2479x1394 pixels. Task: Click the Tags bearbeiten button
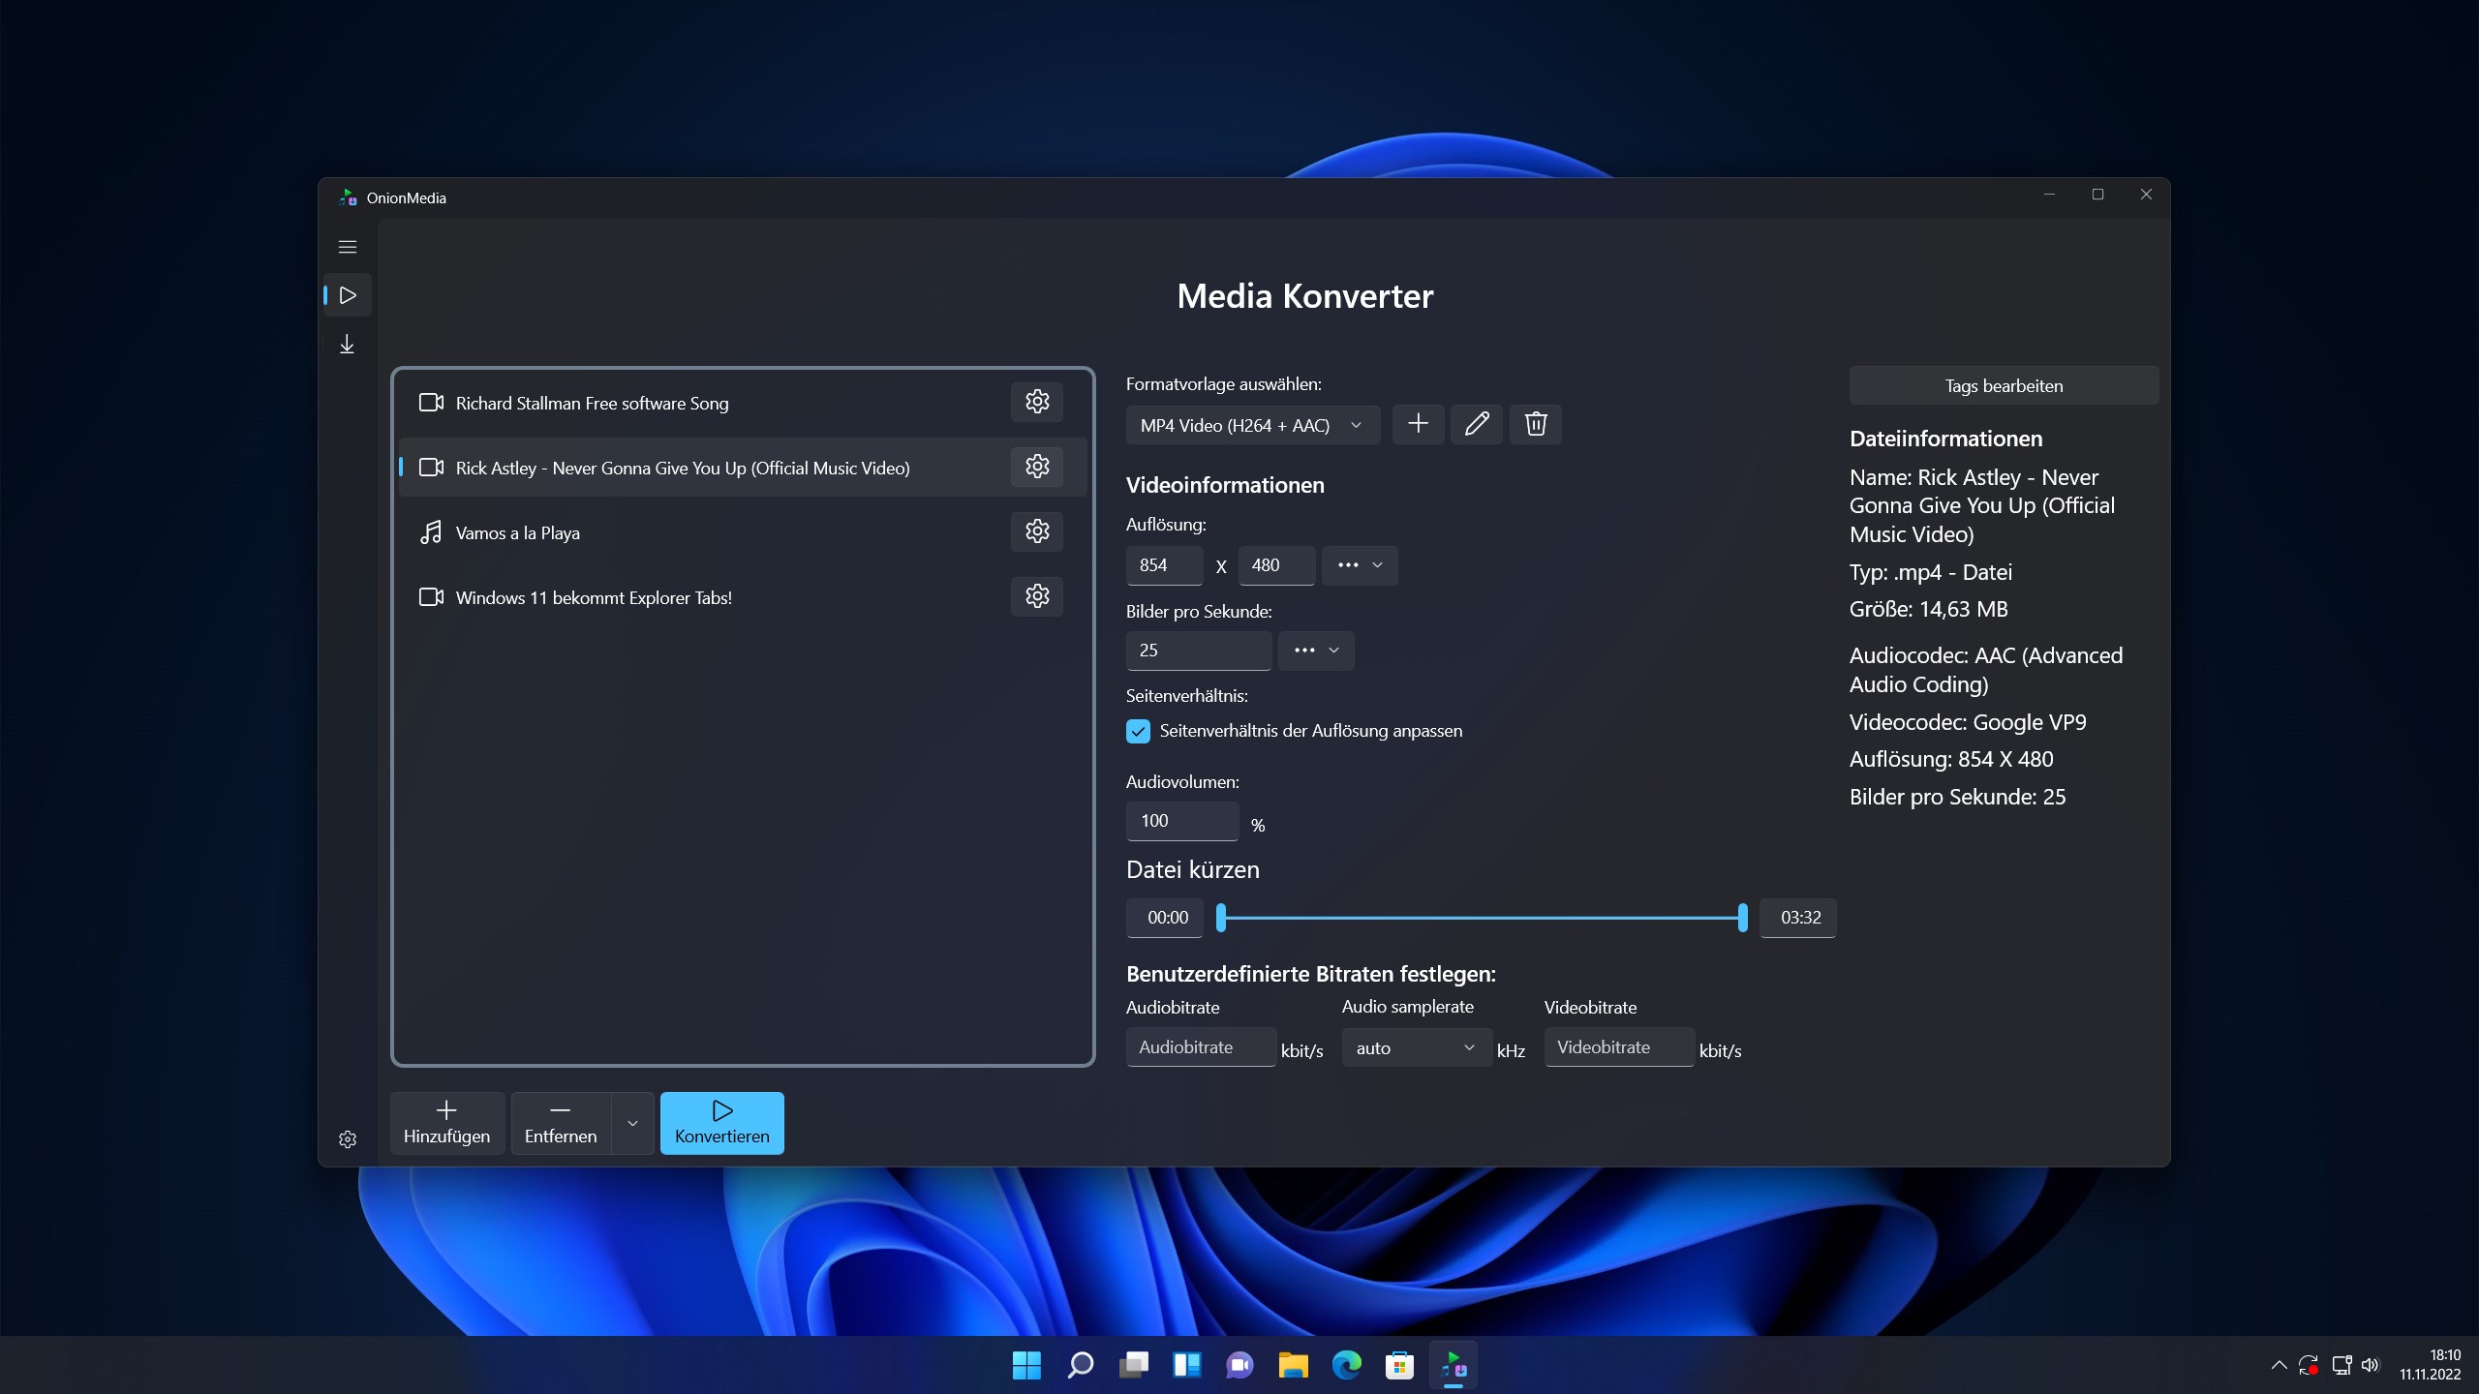click(2004, 385)
